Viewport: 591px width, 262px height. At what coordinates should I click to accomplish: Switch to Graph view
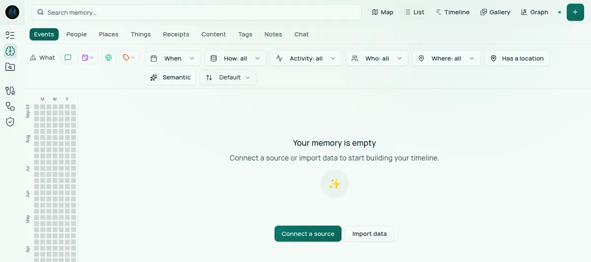(x=535, y=12)
